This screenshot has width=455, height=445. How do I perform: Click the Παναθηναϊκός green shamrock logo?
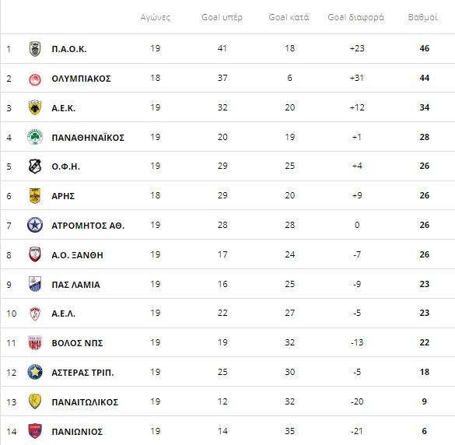point(35,137)
